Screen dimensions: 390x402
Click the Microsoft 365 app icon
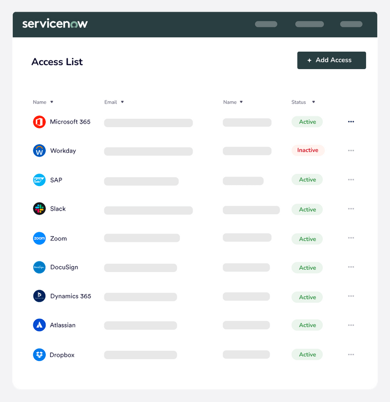click(x=39, y=122)
